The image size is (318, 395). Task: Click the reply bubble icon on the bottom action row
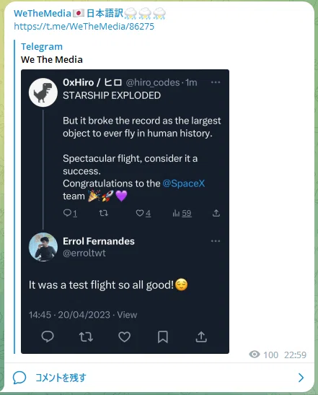click(x=48, y=337)
